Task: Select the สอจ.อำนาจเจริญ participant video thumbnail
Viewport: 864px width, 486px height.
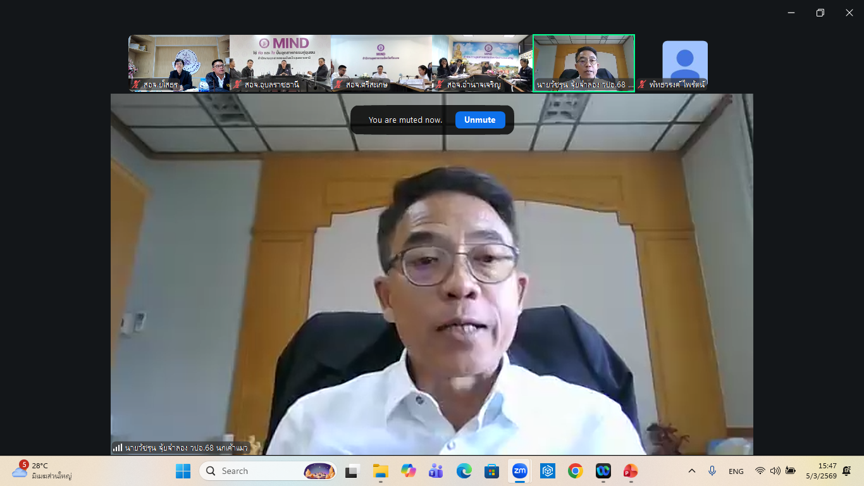Action: click(x=482, y=63)
